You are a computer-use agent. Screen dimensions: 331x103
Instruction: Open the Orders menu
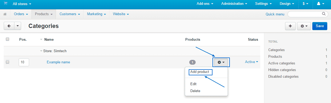point(21,14)
